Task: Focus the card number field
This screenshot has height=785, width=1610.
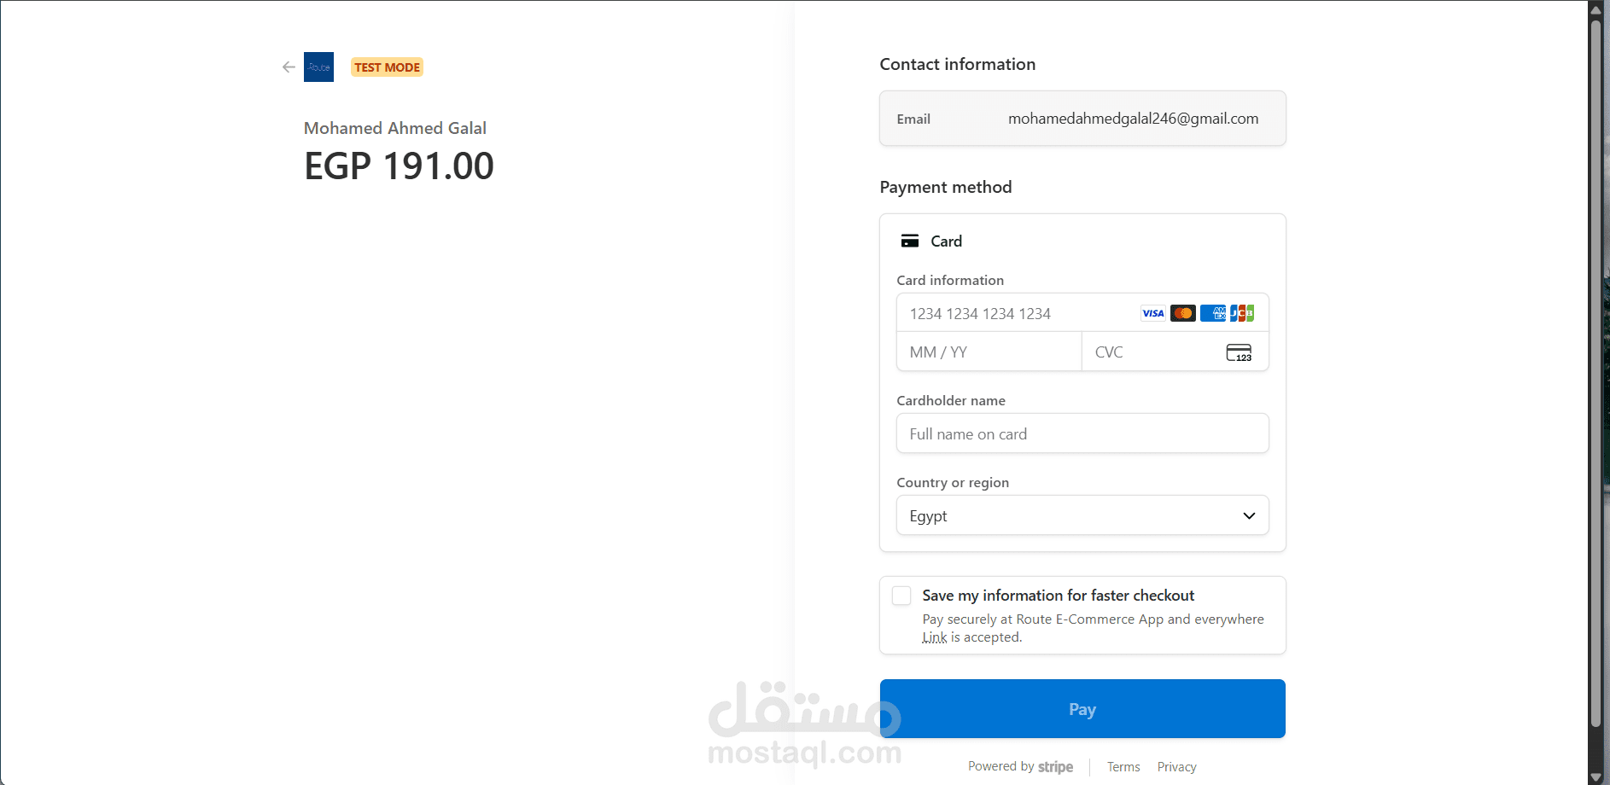Action: 1016,314
